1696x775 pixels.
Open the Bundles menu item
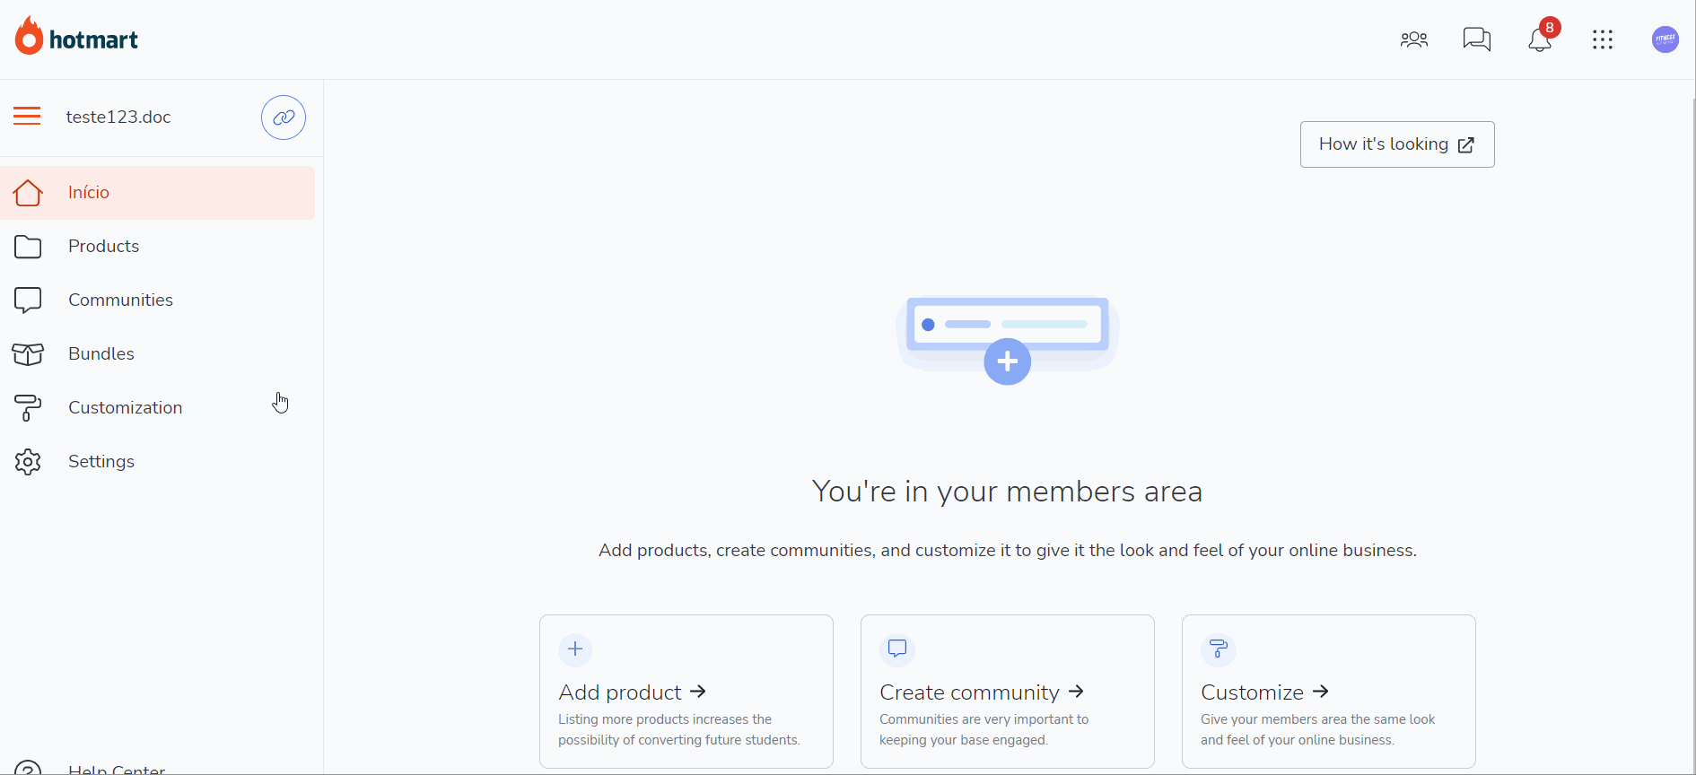coord(158,354)
